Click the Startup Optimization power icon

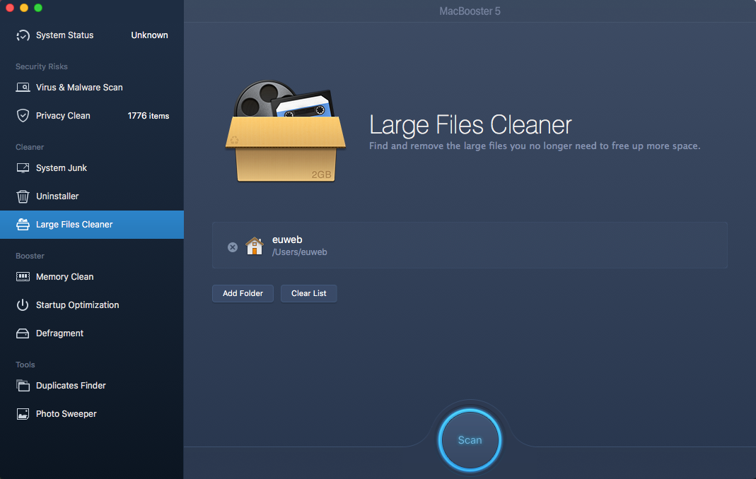[23, 305]
